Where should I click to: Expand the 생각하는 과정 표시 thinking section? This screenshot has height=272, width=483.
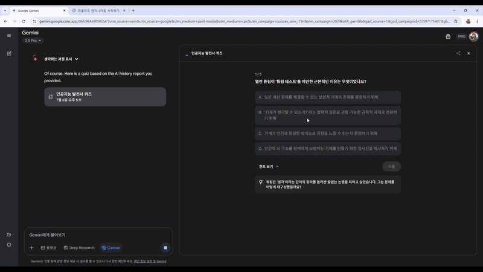[61, 59]
